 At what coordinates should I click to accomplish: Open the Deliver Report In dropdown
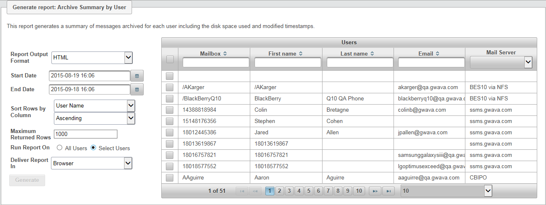pyautogui.click(x=92, y=163)
